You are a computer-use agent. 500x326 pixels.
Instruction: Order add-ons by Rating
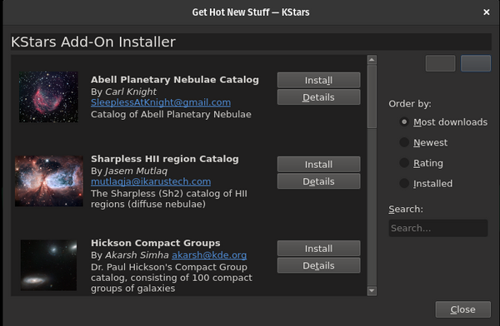421,163
